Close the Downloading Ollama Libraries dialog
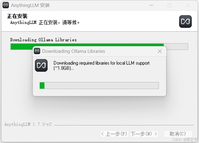 [x=160, y=51]
